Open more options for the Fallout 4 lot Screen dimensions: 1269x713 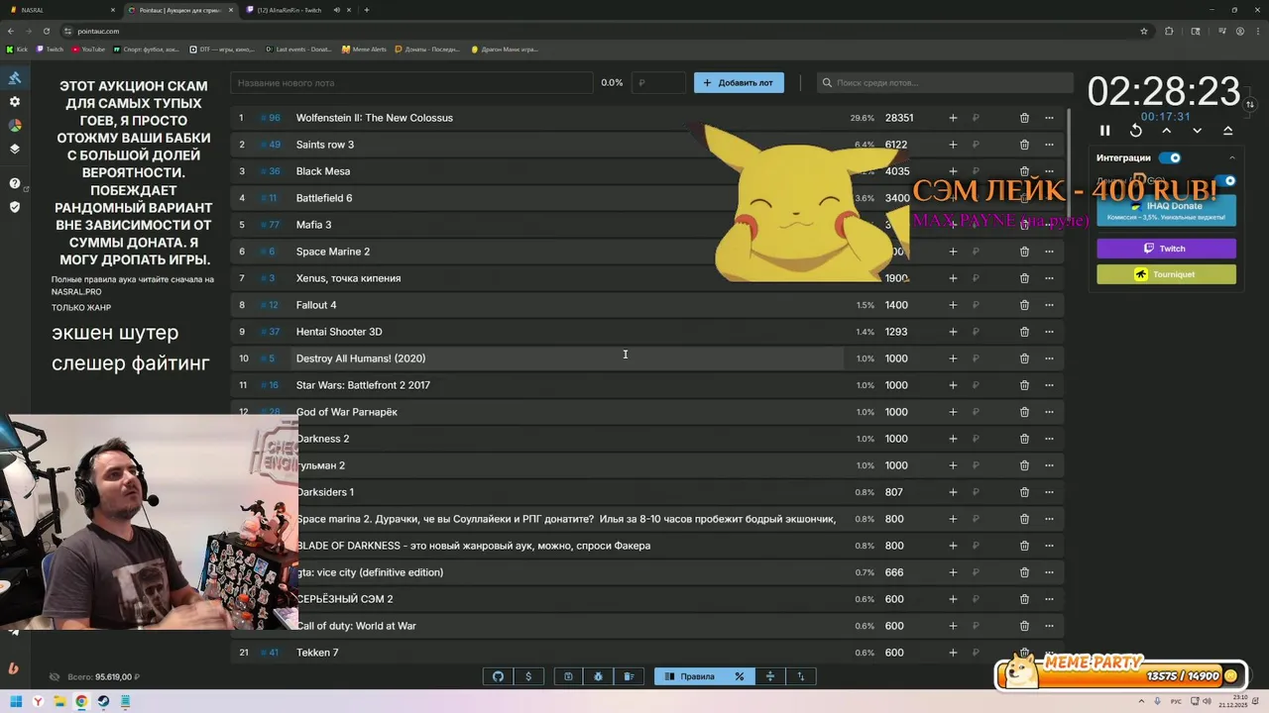click(1049, 305)
